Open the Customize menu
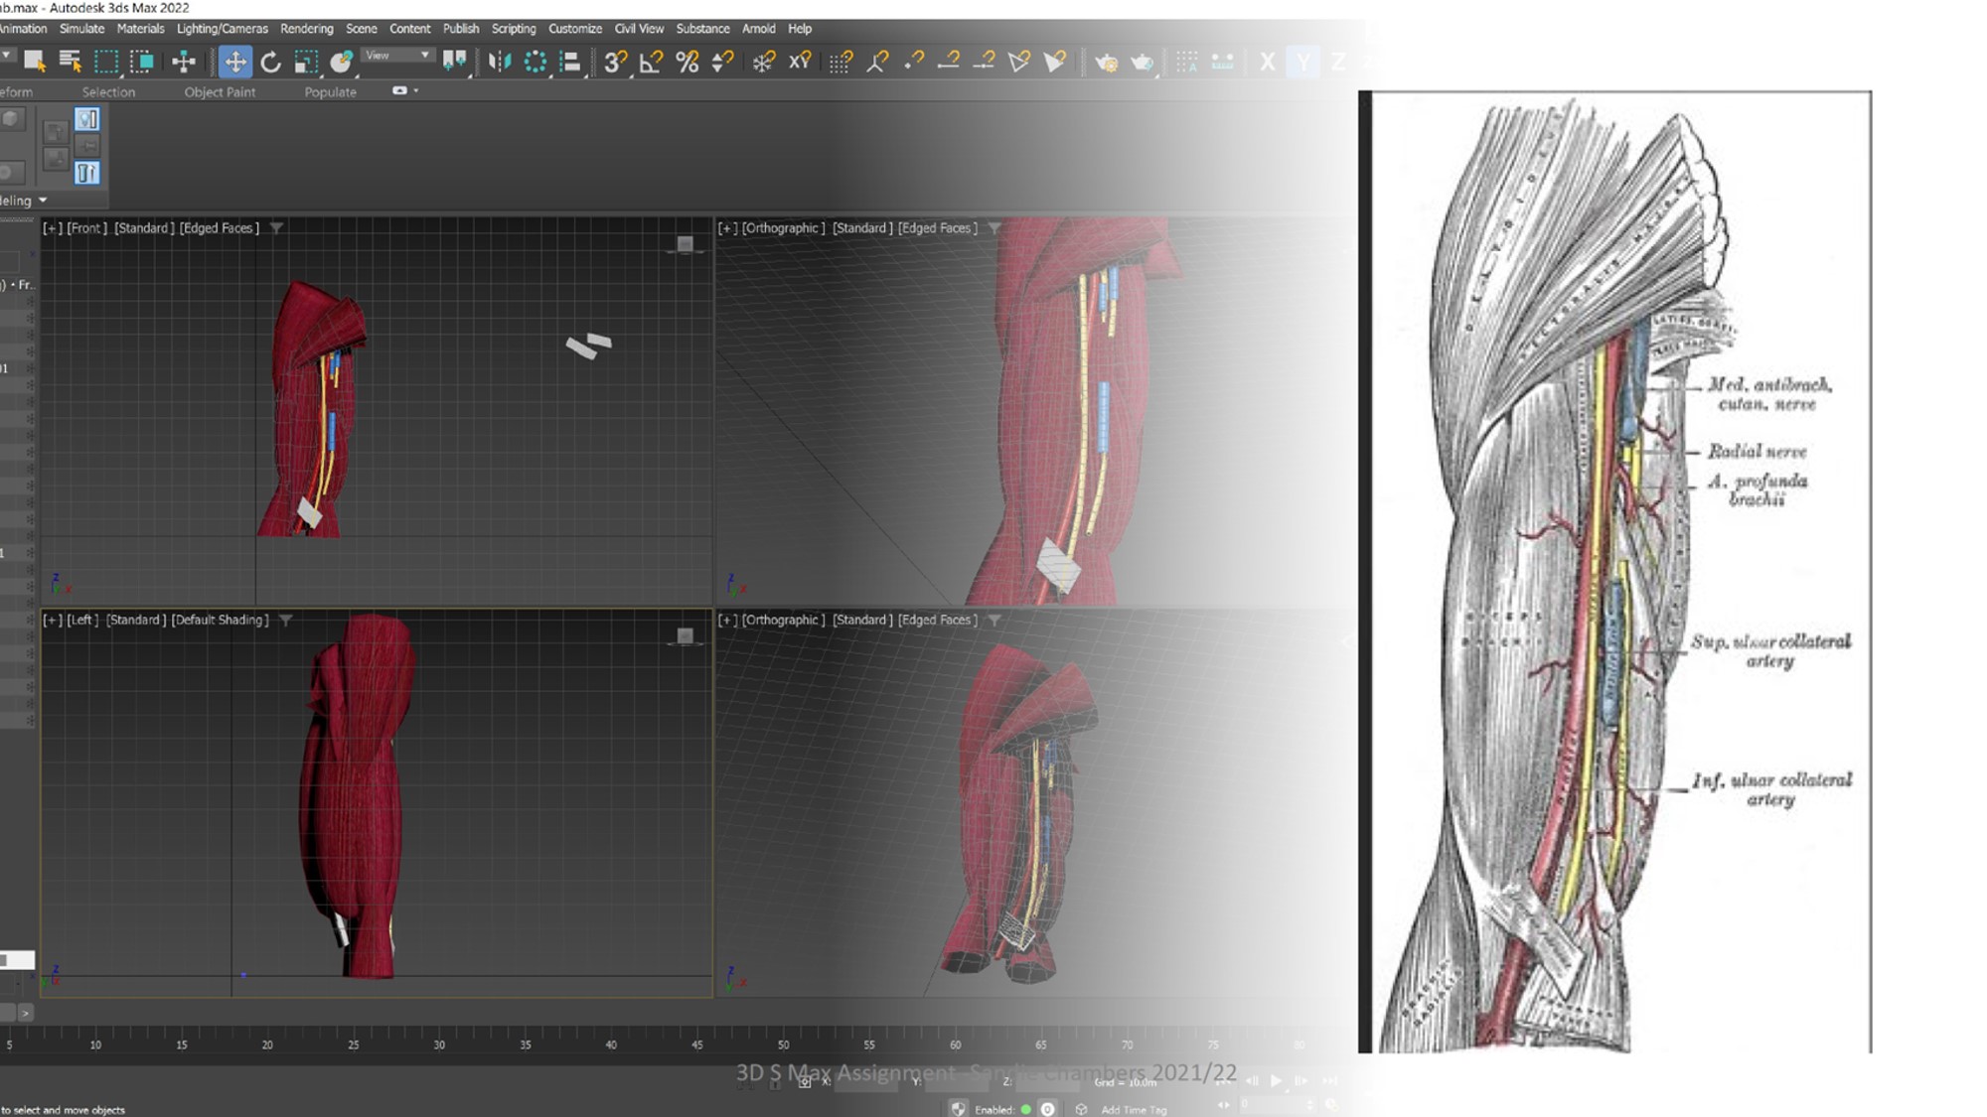Screen dimensions: 1987x1117 [575, 29]
